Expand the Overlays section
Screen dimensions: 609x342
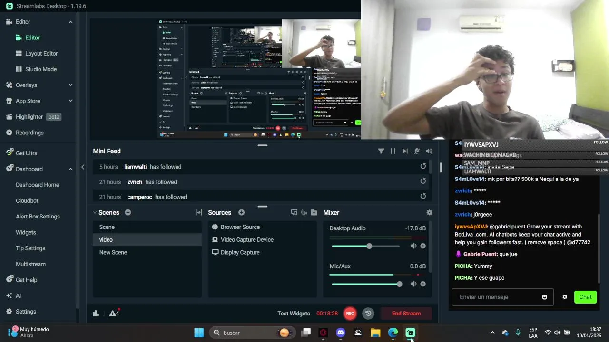click(70, 85)
